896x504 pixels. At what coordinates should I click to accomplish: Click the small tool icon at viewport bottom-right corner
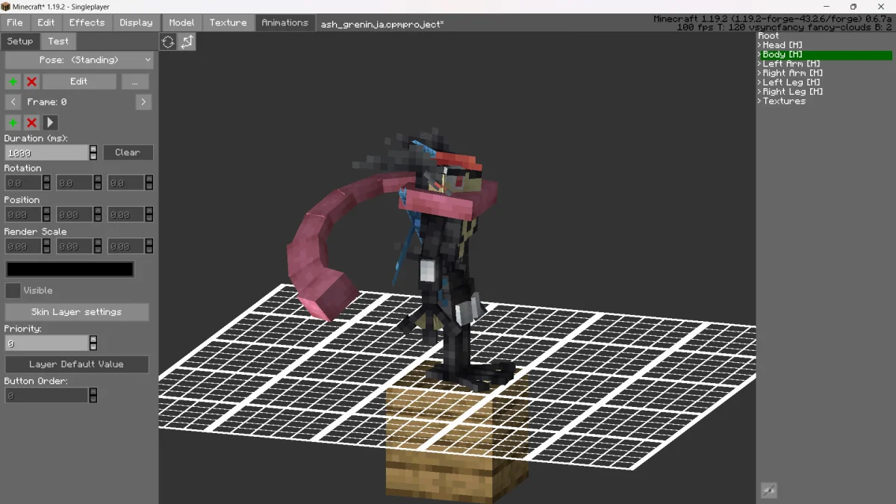(x=768, y=491)
